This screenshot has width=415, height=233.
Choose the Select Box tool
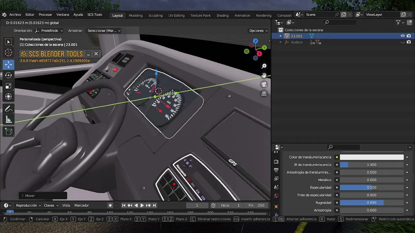click(8, 42)
